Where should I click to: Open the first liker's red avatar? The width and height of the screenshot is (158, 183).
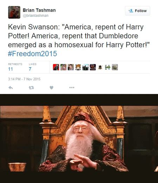(x=56, y=67)
